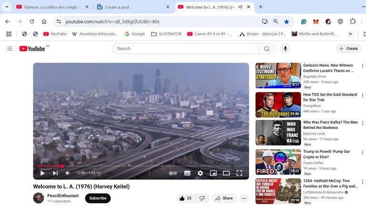Open the Hatfield-McCoy video thumbnail
The width and height of the screenshot is (366, 206).
click(x=278, y=191)
